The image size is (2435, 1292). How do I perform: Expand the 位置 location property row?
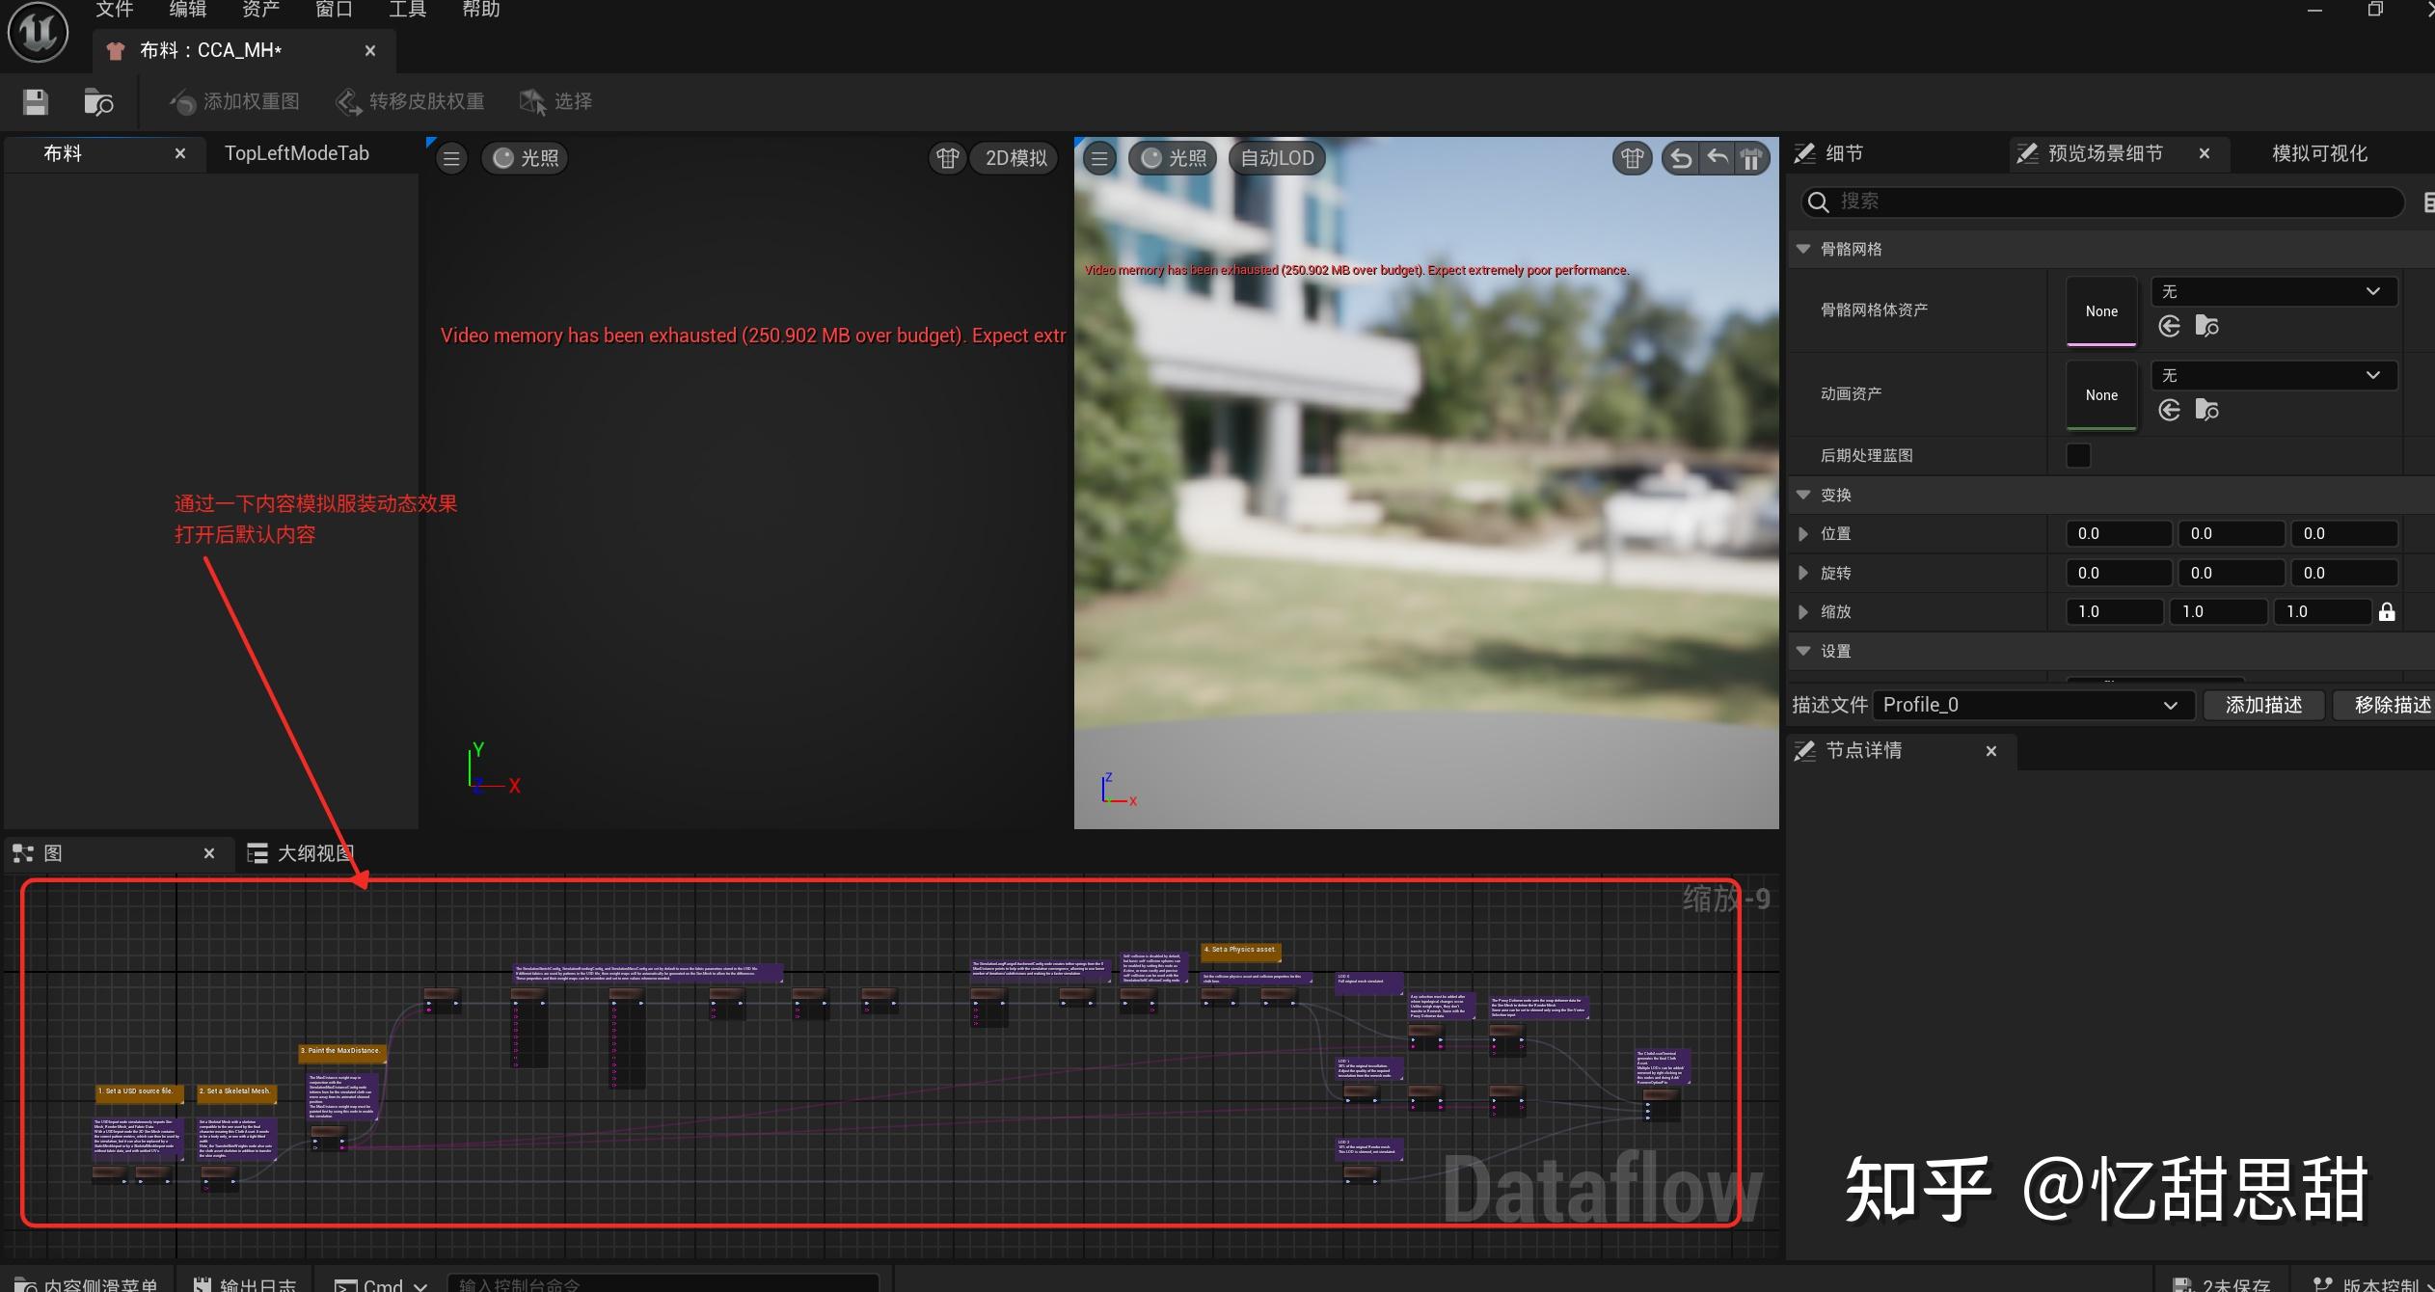(1803, 533)
